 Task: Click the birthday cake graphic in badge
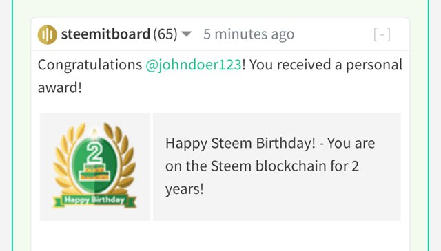(x=94, y=172)
